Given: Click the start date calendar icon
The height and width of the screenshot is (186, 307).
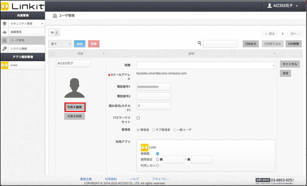Looking at the screenshot, I should [161, 159].
